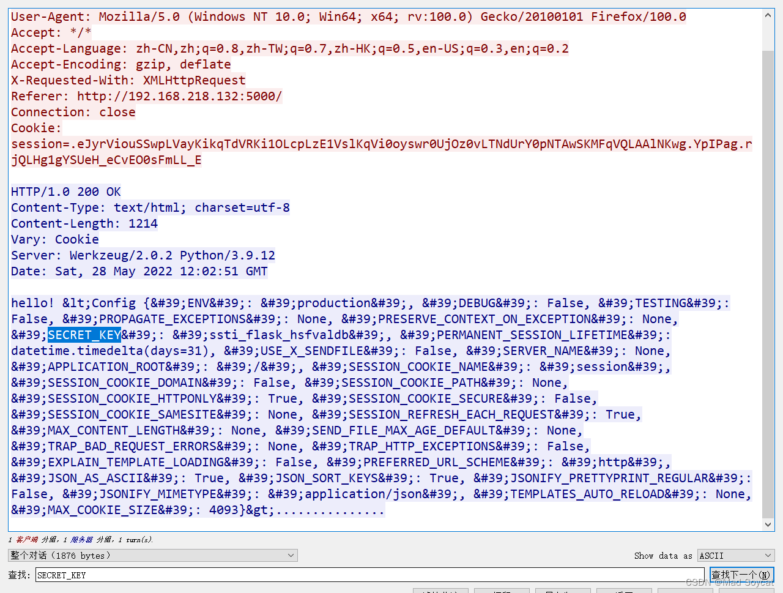Click the vertical scrollbar thumb in the stream view
The width and height of the screenshot is (783, 593).
pos(768,284)
